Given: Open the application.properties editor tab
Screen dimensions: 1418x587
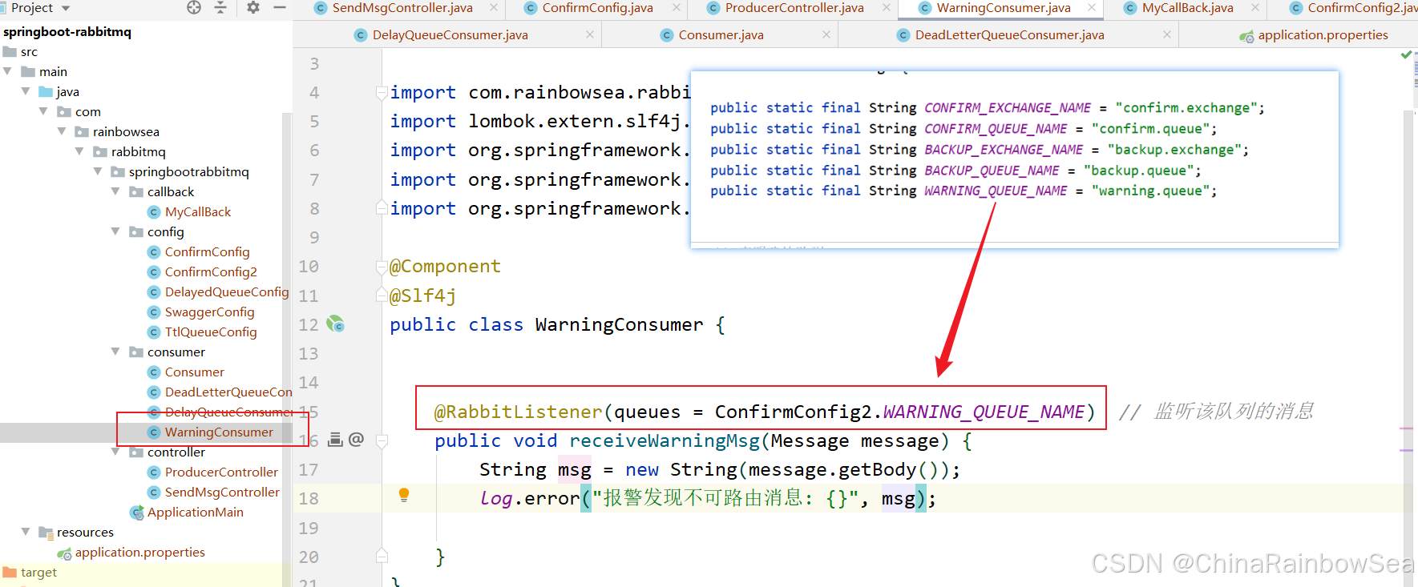Looking at the screenshot, I should (x=1323, y=35).
